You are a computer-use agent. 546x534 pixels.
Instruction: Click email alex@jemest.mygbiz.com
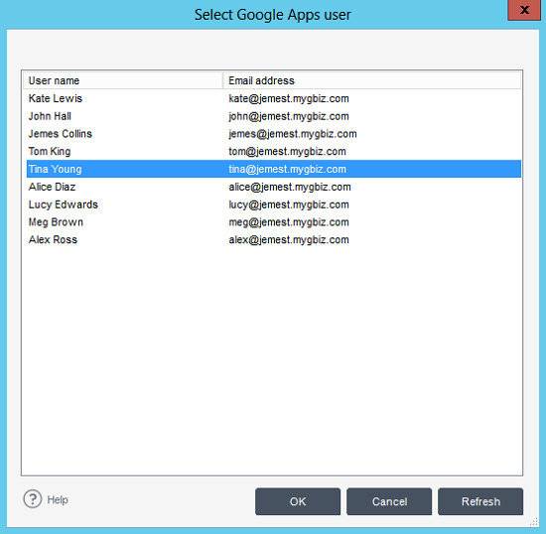pyautogui.click(x=289, y=239)
